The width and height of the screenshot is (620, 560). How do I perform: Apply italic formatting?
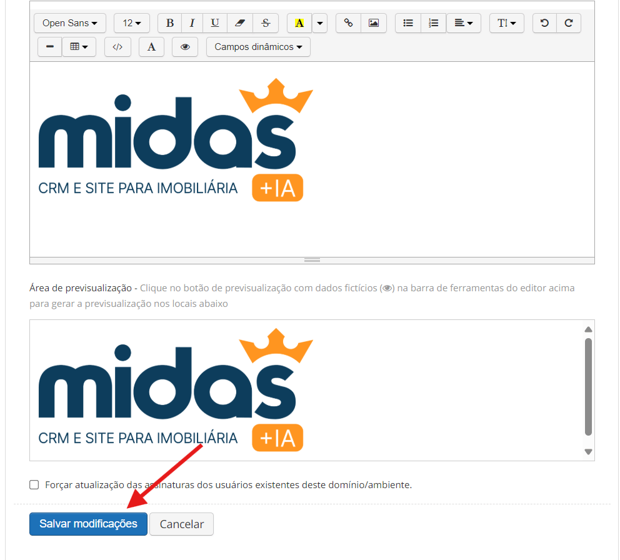pyautogui.click(x=192, y=23)
